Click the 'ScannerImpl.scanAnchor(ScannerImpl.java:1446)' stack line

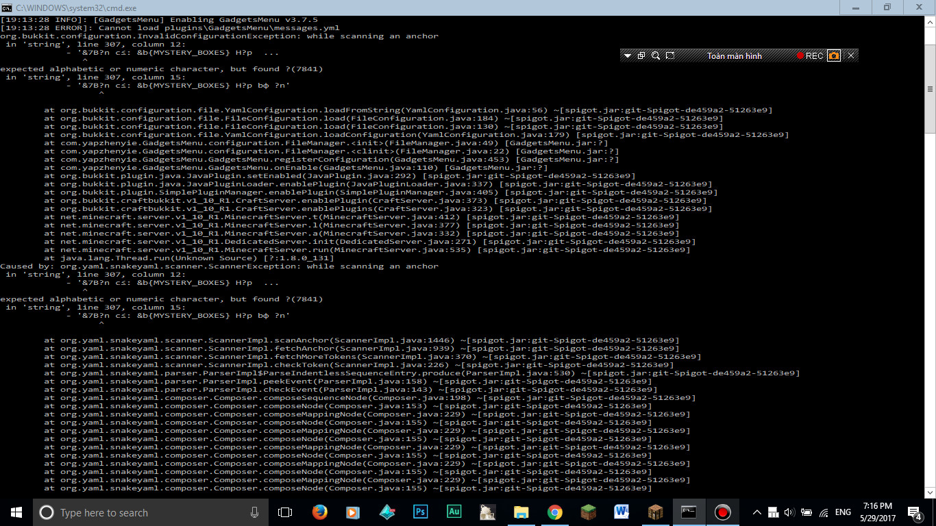coord(362,340)
